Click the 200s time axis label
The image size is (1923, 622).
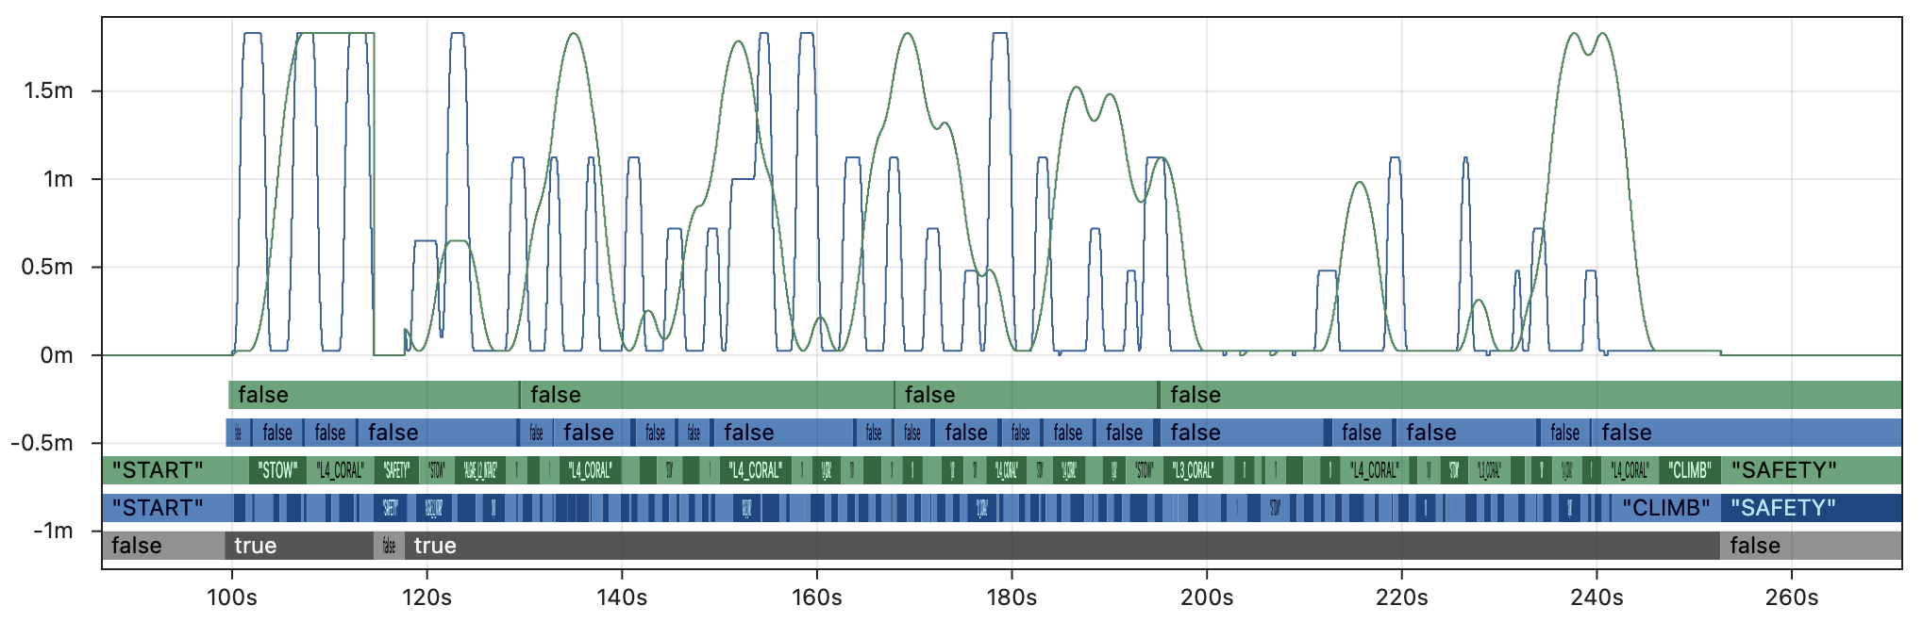(1207, 597)
